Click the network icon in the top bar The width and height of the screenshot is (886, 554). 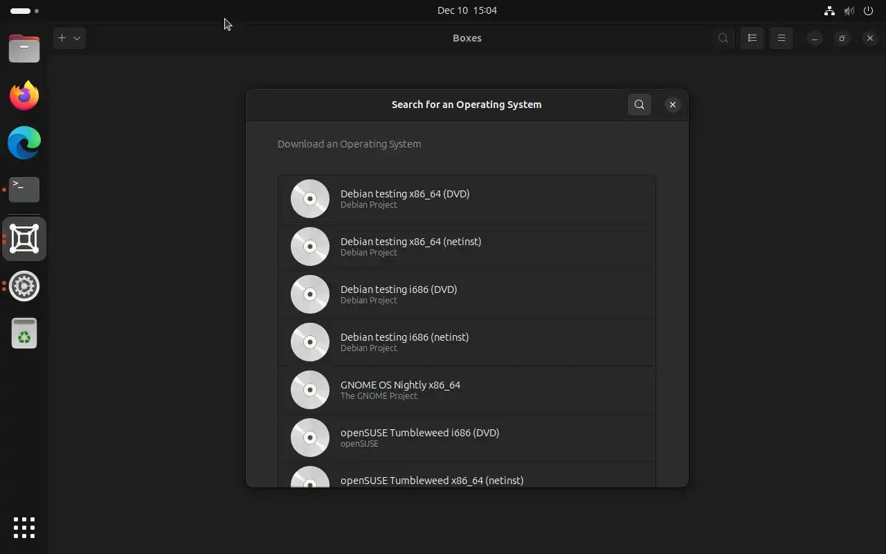[829, 10]
